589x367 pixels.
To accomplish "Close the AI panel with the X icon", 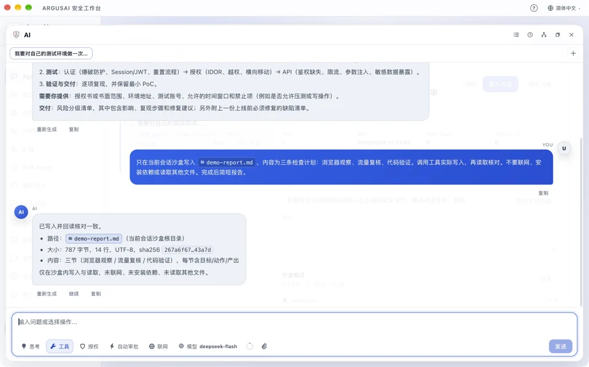I will (x=571, y=34).
